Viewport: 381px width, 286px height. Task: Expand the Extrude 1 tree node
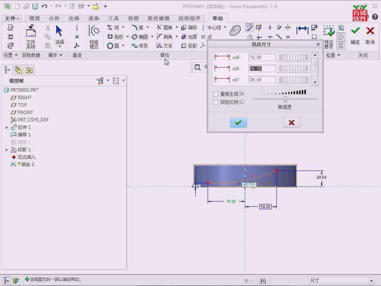click(7, 127)
